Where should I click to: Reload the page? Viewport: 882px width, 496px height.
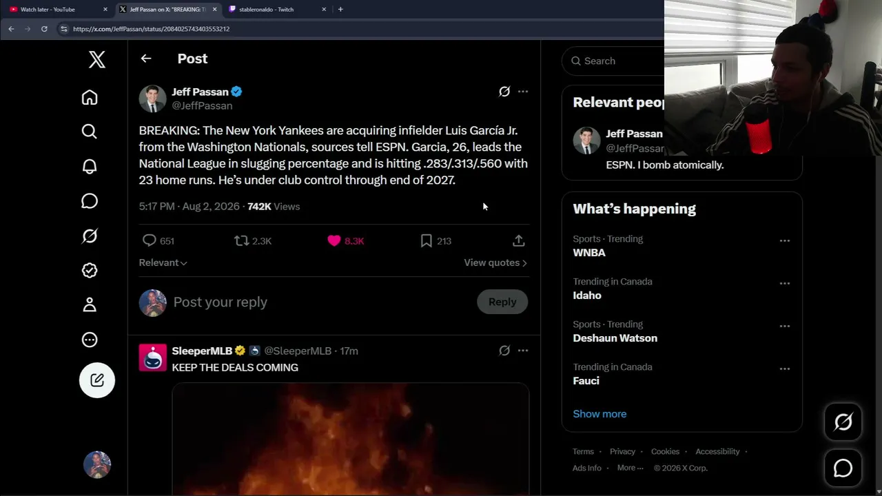[x=44, y=29]
